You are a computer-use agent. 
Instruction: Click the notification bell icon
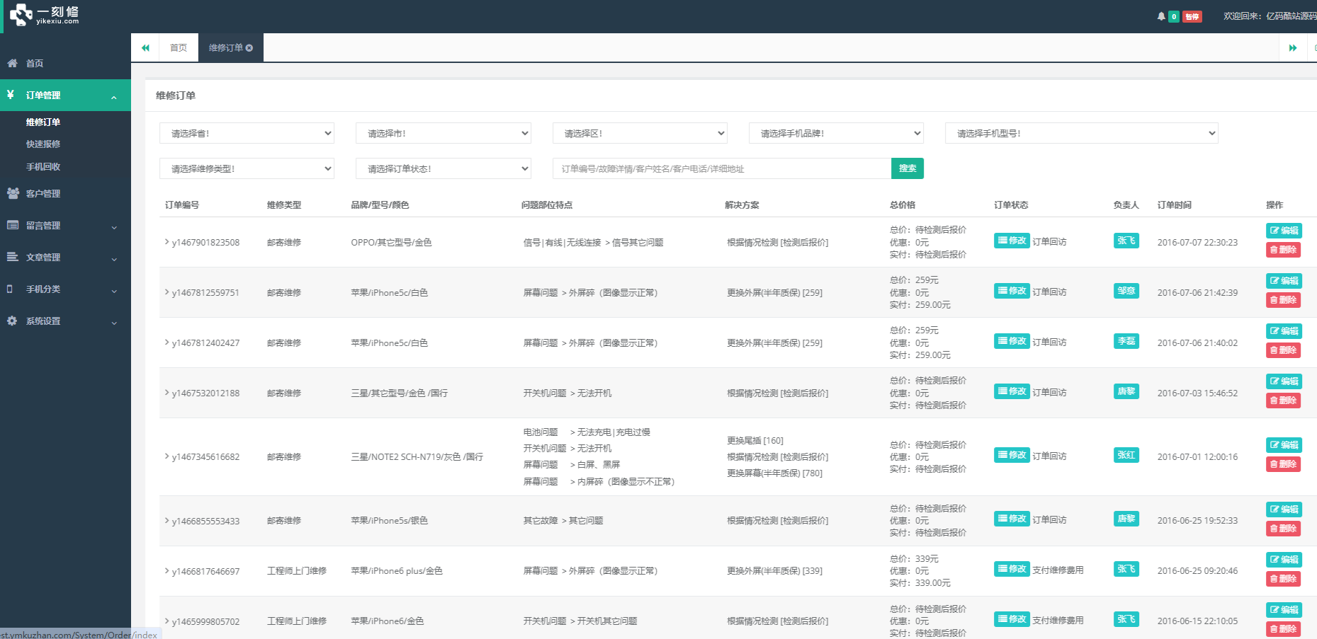pos(1160,16)
